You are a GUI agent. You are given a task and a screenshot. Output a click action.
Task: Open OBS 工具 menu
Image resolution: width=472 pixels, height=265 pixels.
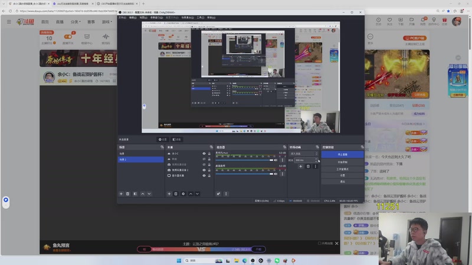click(x=201, y=18)
